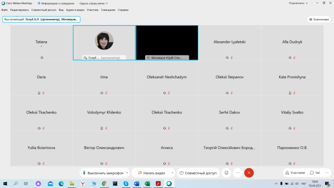Select Міловідов Юрій black video tile
The height and width of the screenshot is (188, 334).
point(167,43)
